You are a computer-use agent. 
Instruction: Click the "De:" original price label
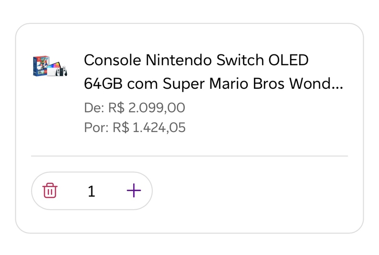coord(93,108)
